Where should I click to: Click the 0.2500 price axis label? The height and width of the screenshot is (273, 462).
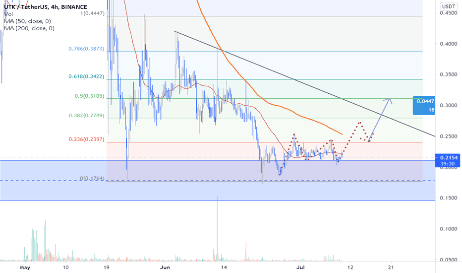[449, 136]
